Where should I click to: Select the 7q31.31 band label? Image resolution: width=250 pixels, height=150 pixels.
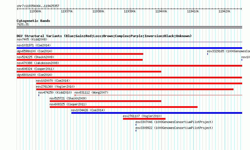click(23, 24)
